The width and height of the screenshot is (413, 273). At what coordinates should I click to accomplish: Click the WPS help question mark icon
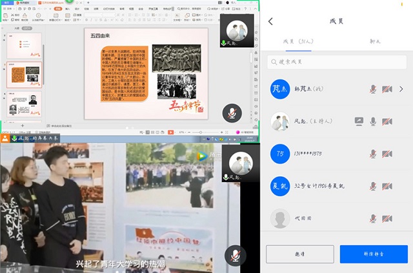point(245,8)
